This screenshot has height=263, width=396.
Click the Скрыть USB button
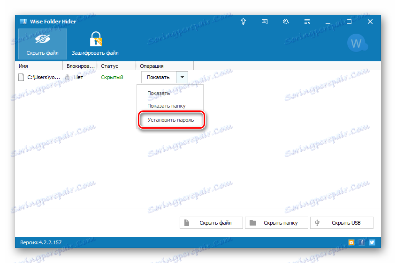[342, 223]
